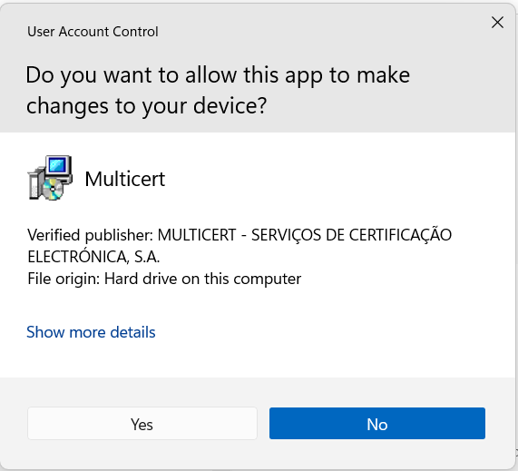Viewport: 518px width, 471px height.
Task: Click the word 'Control' in the dialog title
Action: (135, 32)
